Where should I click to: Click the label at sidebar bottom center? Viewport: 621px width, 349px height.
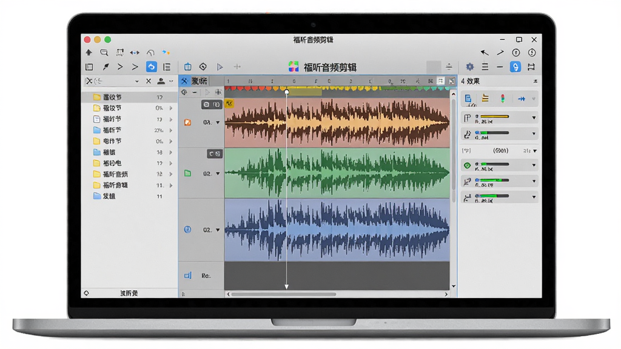[x=129, y=293]
